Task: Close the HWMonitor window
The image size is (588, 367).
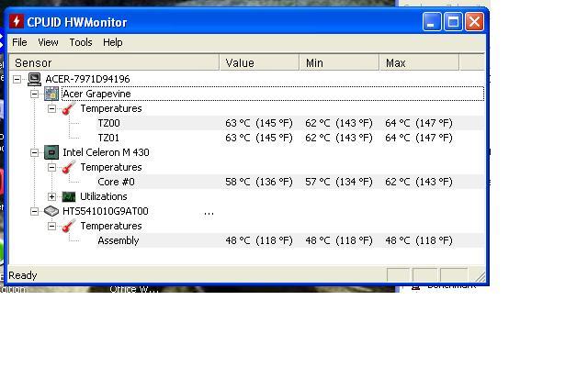Action: pos(474,21)
